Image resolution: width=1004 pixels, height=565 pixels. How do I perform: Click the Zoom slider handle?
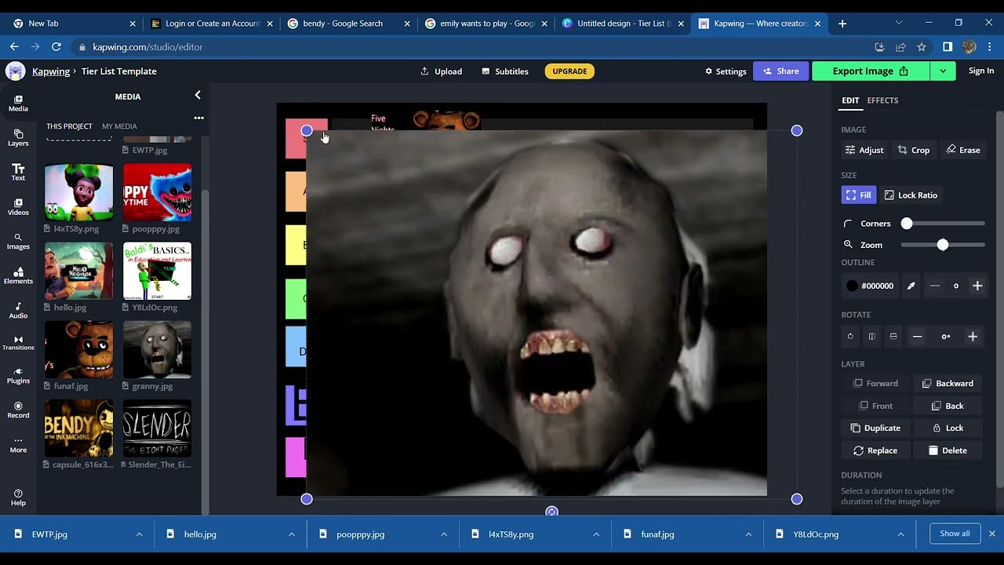tap(943, 245)
